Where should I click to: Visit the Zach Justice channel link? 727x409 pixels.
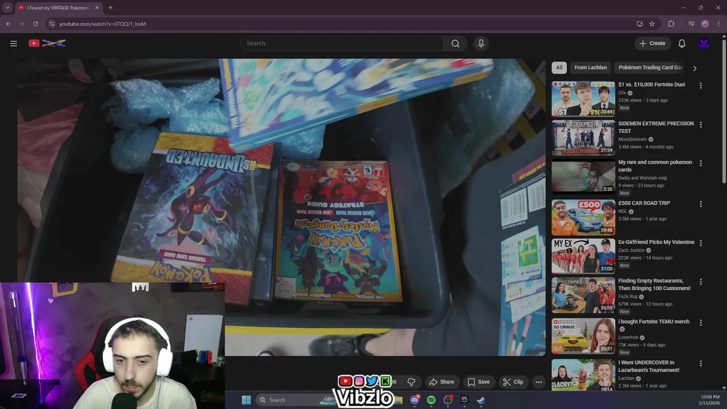click(x=631, y=250)
